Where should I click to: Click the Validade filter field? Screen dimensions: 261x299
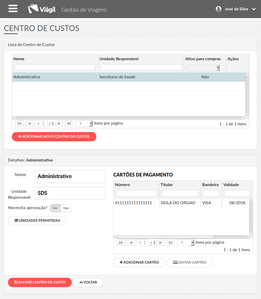pos(237,193)
